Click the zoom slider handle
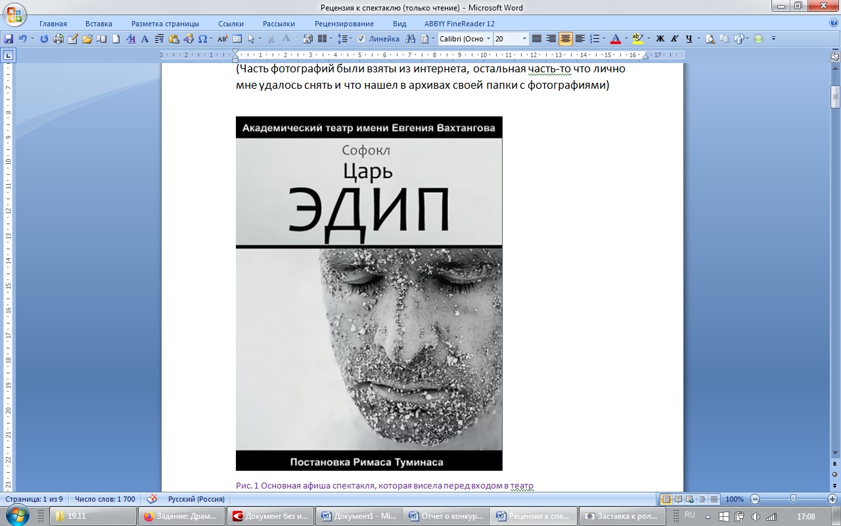The height and width of the screenshot is (526, 841). coord(793,499)
